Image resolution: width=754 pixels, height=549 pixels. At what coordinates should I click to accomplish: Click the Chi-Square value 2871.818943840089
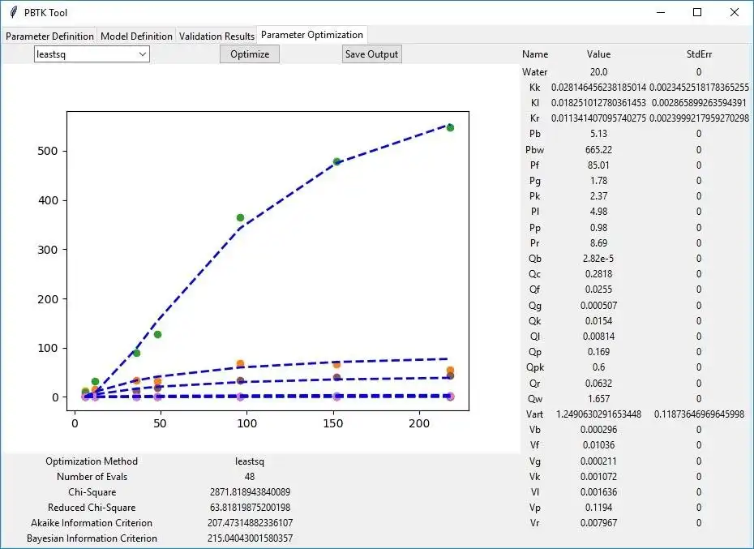point(250,492)
